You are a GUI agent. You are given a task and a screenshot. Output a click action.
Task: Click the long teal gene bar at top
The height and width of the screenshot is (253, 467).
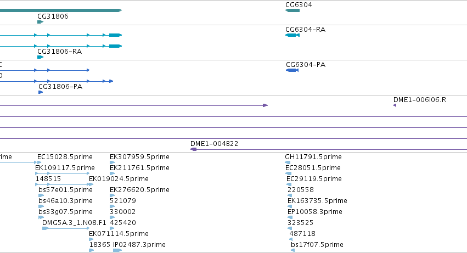click(x=61, y=10)
